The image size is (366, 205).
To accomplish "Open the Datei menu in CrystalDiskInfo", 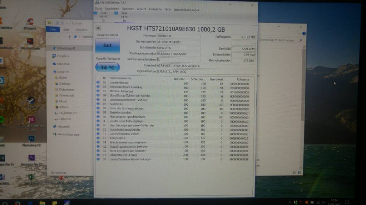I will [x=98, y=9].
